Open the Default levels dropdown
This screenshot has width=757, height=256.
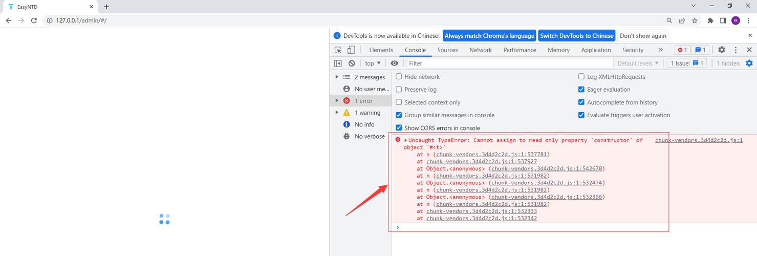click(x=638, y=63)
